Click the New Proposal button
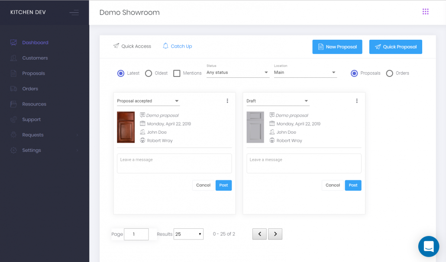 point(337,47)
